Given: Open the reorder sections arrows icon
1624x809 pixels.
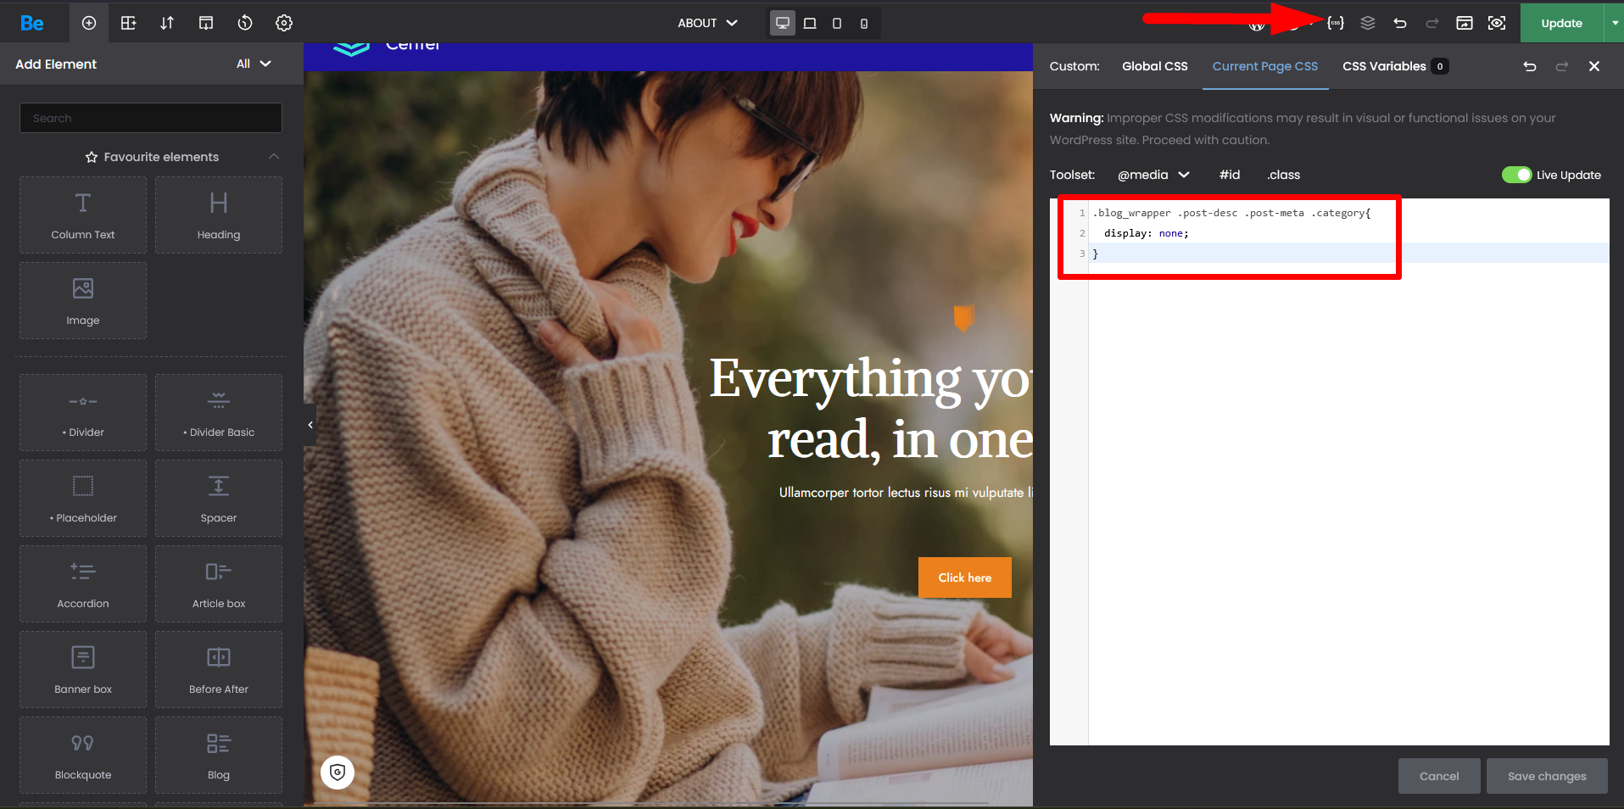Looking at the screenshot, I should point(167,23).
